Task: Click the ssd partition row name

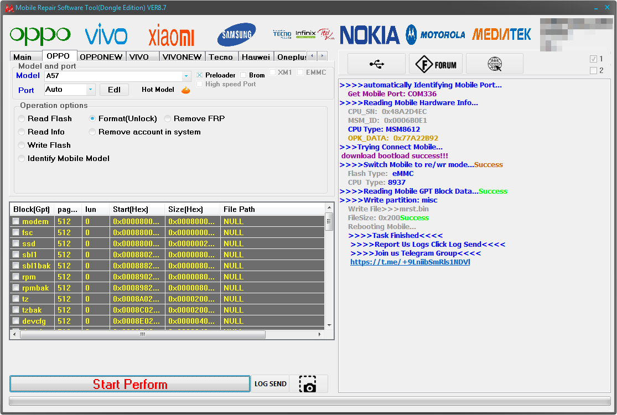Action: pos(29,244)
